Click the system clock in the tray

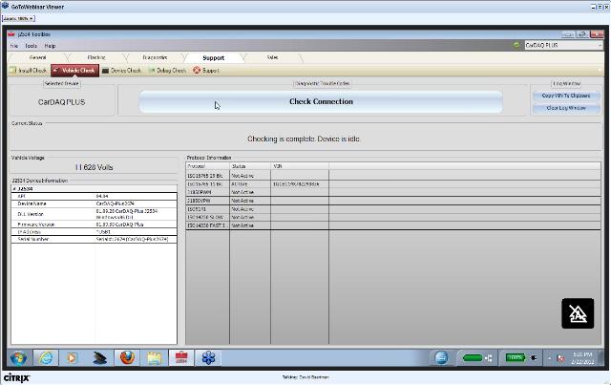pyautogui.click(x=582, y=358)
